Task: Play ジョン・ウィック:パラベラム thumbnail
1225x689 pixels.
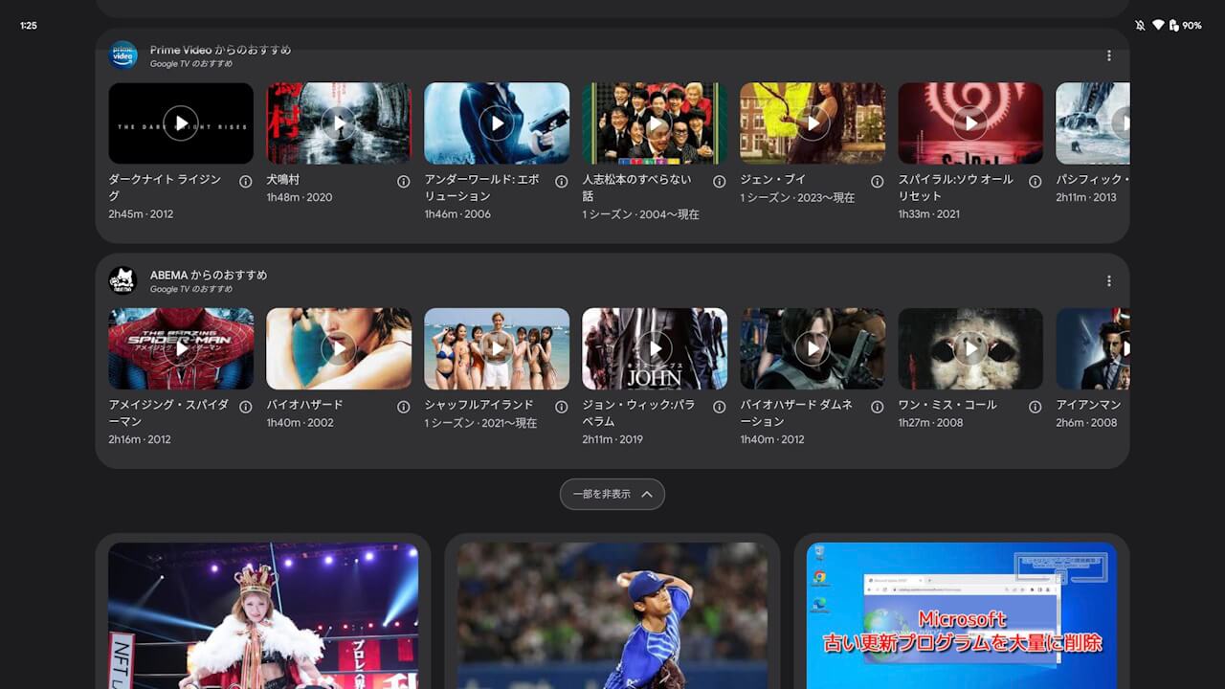Action: coord(655,349)
